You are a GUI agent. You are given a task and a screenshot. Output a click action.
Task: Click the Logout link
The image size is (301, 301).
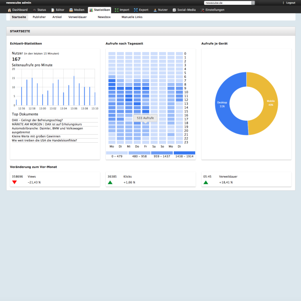click(291, 3)
